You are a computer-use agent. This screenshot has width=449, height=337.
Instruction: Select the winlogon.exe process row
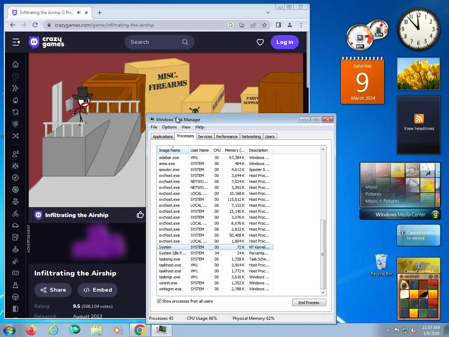coord(215,289)
